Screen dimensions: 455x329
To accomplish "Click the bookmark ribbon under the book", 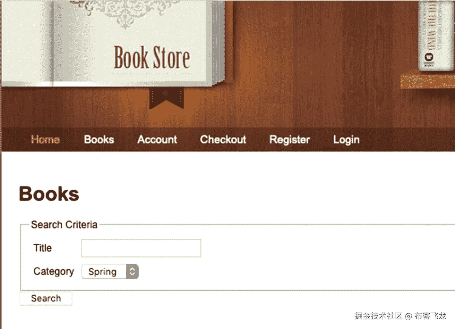I will [166, 98].
